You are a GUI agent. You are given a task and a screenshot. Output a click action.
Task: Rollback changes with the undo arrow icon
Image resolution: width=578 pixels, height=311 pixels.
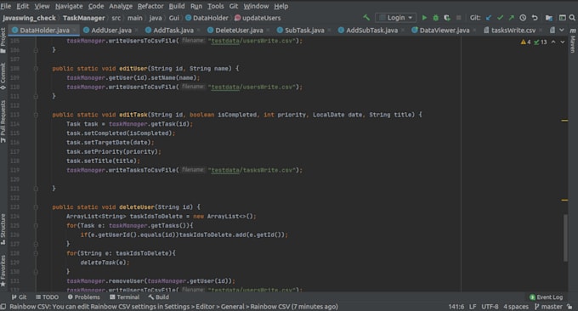click(535, 18)
